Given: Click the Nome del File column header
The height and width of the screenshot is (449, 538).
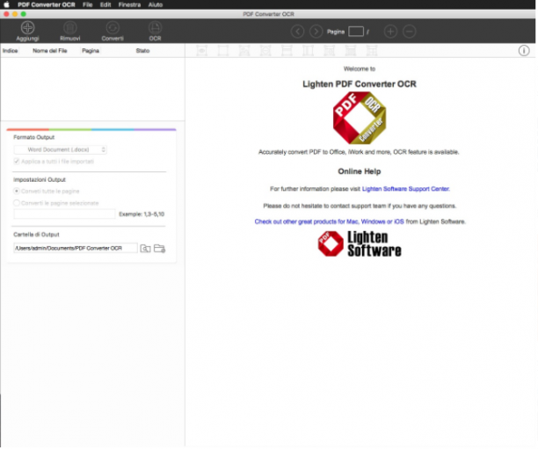Looking at the screenshot, I should 50,51.
